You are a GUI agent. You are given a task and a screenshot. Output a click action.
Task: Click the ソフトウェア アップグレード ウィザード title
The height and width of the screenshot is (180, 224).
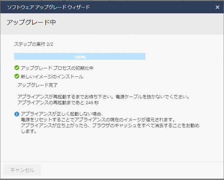click(x=49, y=7)
